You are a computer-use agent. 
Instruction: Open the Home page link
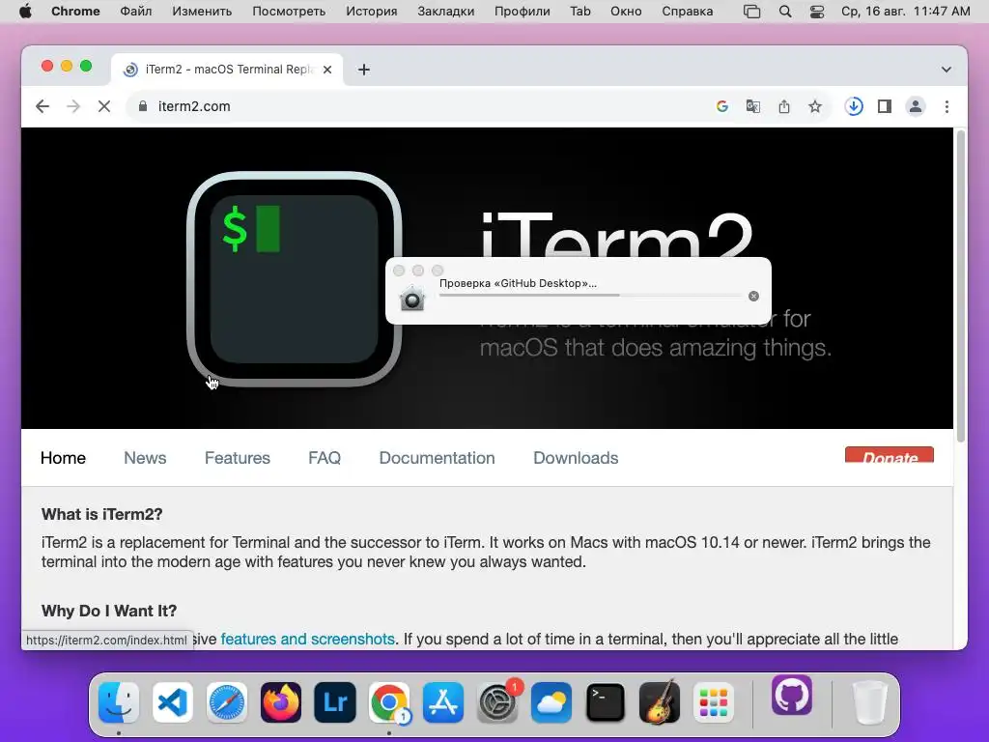tap(63, 458)
